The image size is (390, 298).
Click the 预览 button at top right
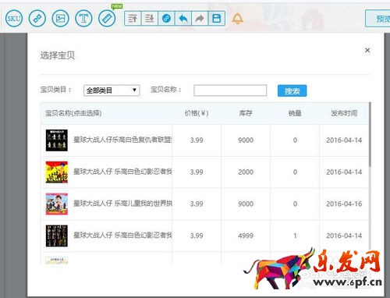(x=378, y=19)
